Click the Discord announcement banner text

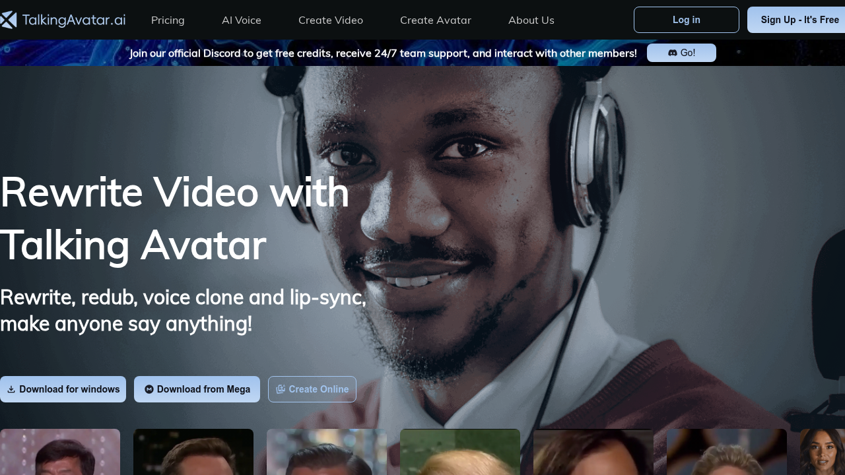(x=383, y=53)
